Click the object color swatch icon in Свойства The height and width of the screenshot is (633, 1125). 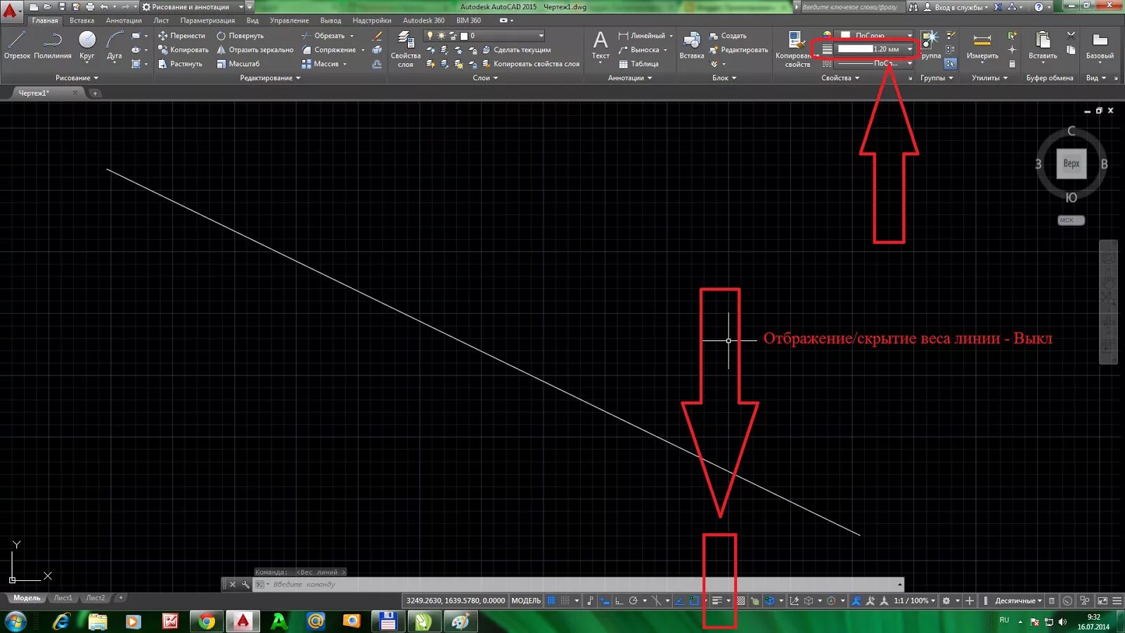828,35
